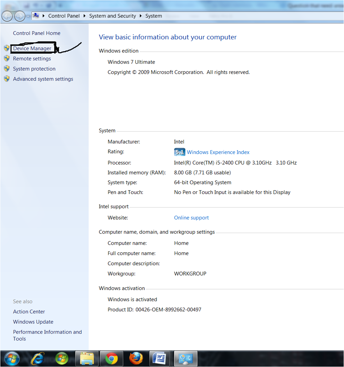This screenshot has height=367, width=344.
Task: Click green Windows logo taskbar icon
Action: click(x=62, y=359)
